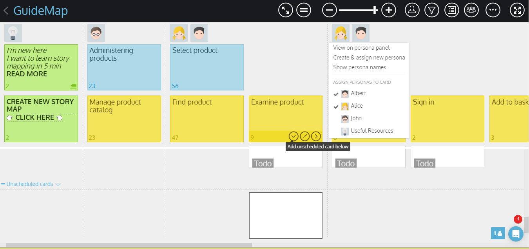Click the edit pencil icon on Examine product
Viewport: 529px width, 249px height.
304,136
